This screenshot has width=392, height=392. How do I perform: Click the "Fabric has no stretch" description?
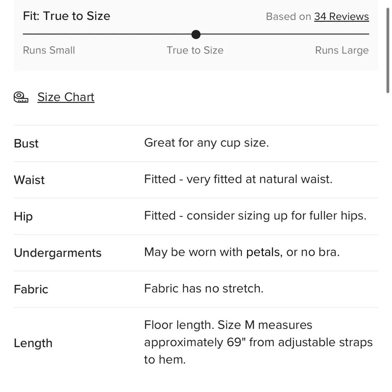pos(204,288)
